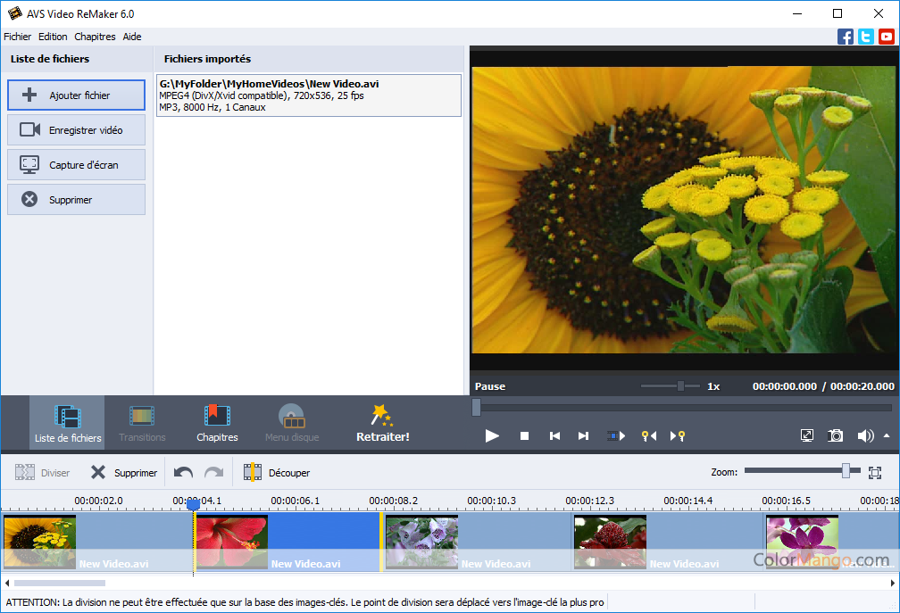Click the Découper trim icon
Screen dimensions: 900x613
(254, 472)
